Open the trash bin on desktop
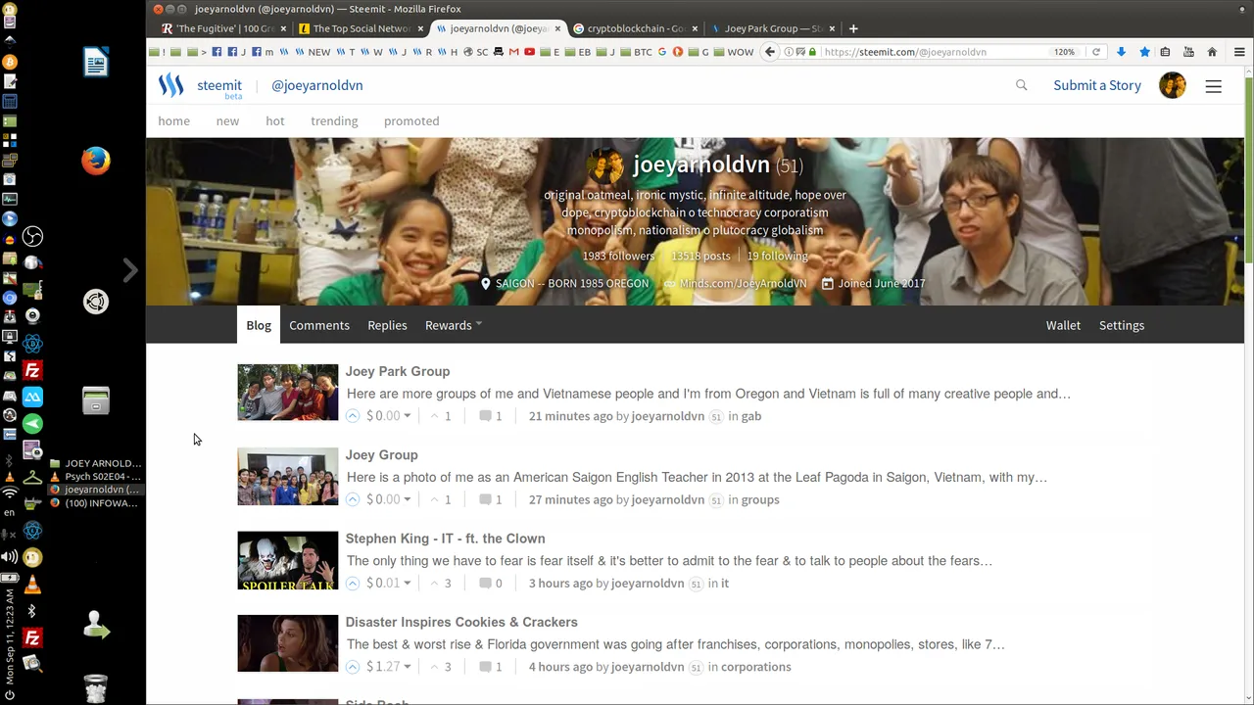1254x705 pixels. (x=96, y=688)
